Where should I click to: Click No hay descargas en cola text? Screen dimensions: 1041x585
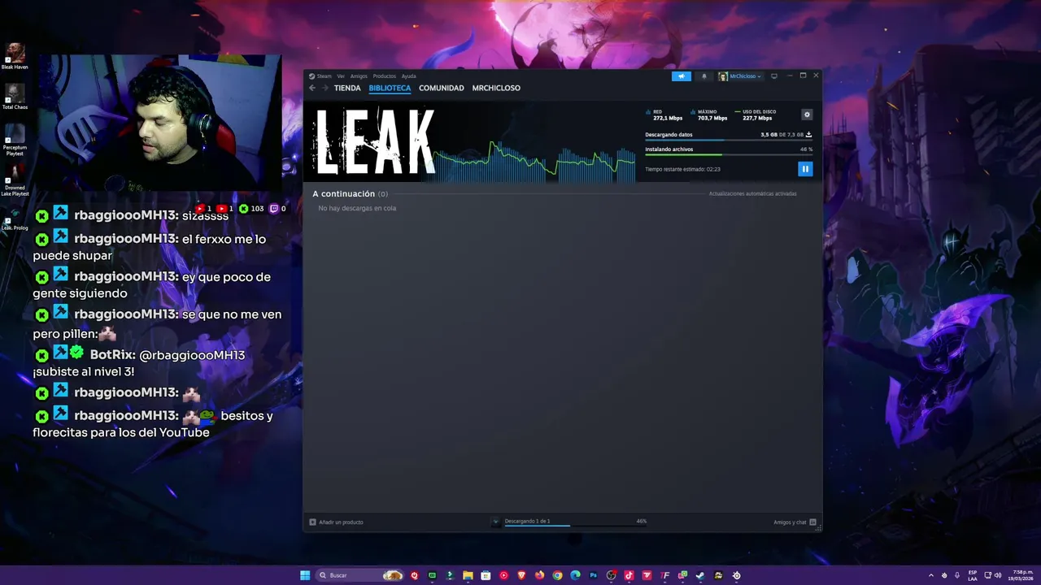(357, 208)
